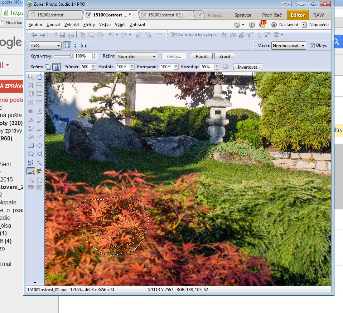Click the 1:1 zoom icon

point(84,46)
